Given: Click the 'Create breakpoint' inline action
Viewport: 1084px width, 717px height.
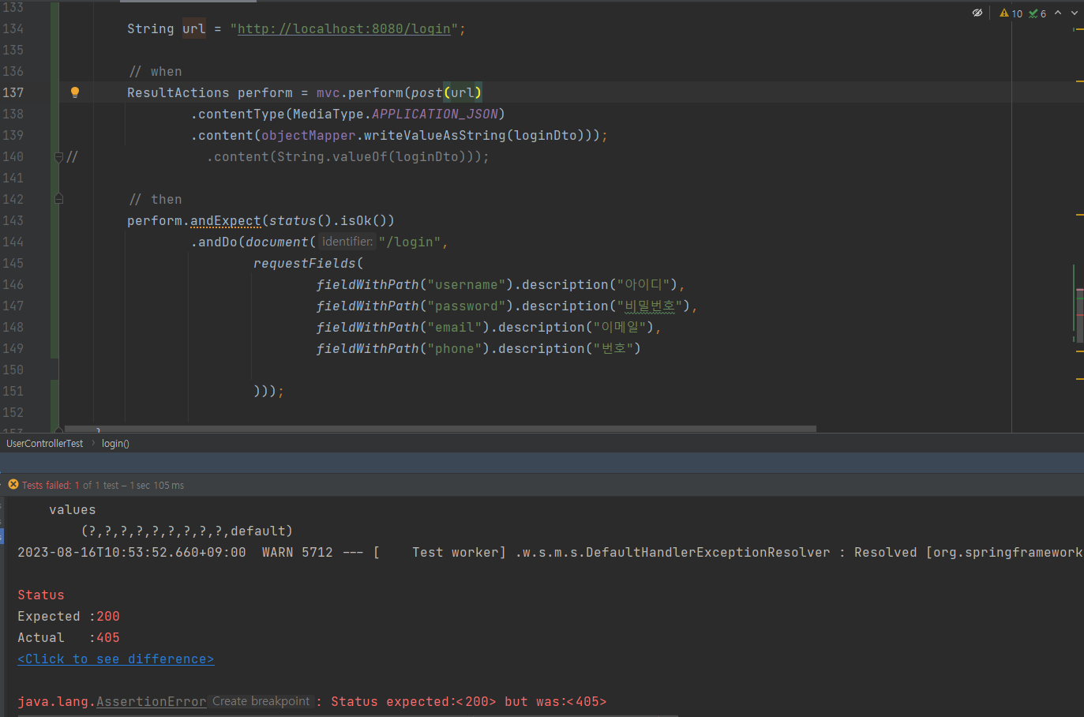Looking at the screenshot, I should click(x=261, y=701).
